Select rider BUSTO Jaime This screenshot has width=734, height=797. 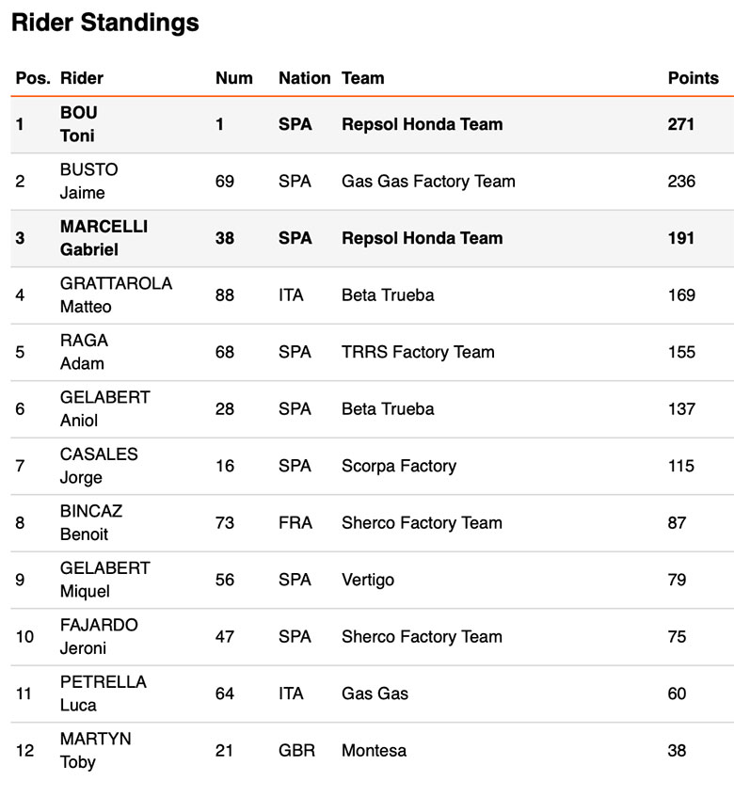pyautogui.click(x=88, y=182)
